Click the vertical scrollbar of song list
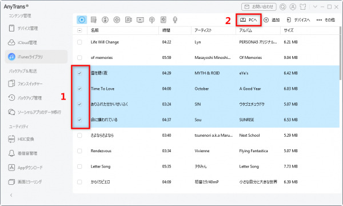The height and width of the screenshot is (206, 343). (x=340, y=54)
